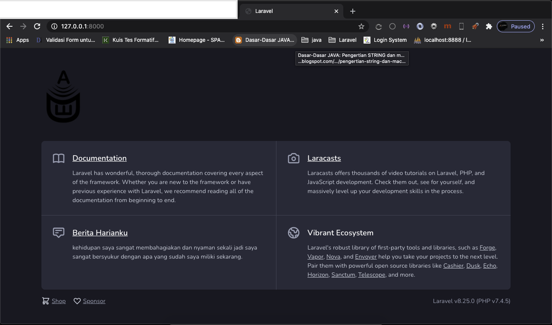Open the Echo link
The height and width of the screenshot is (325, 552).
pos(489,266)
